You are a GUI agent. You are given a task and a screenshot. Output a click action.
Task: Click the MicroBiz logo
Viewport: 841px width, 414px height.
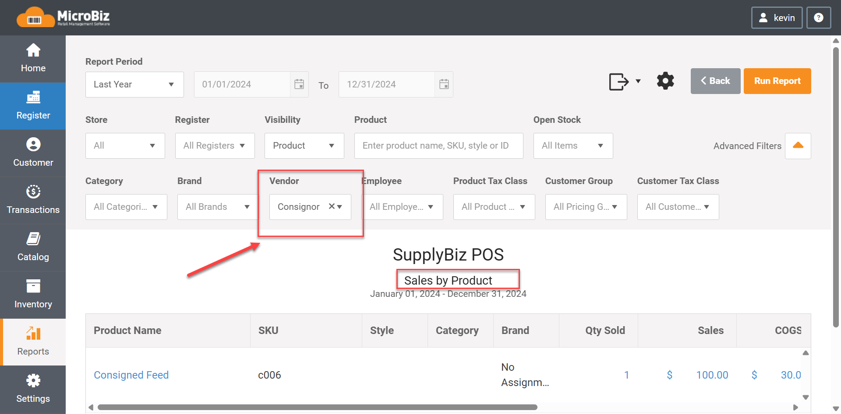click(x=63, y=17)
